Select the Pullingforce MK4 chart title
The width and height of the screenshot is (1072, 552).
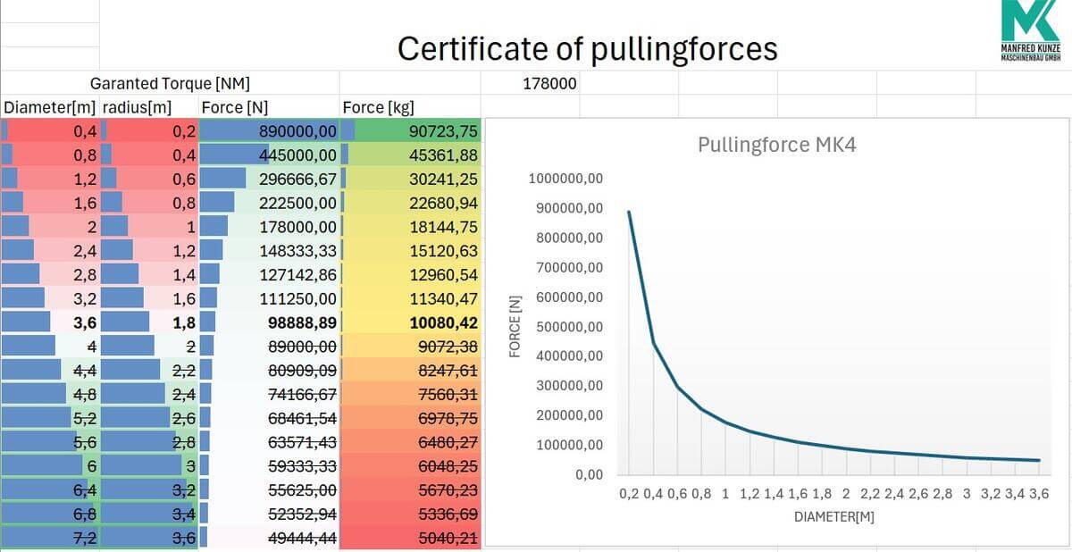(776, 145)
